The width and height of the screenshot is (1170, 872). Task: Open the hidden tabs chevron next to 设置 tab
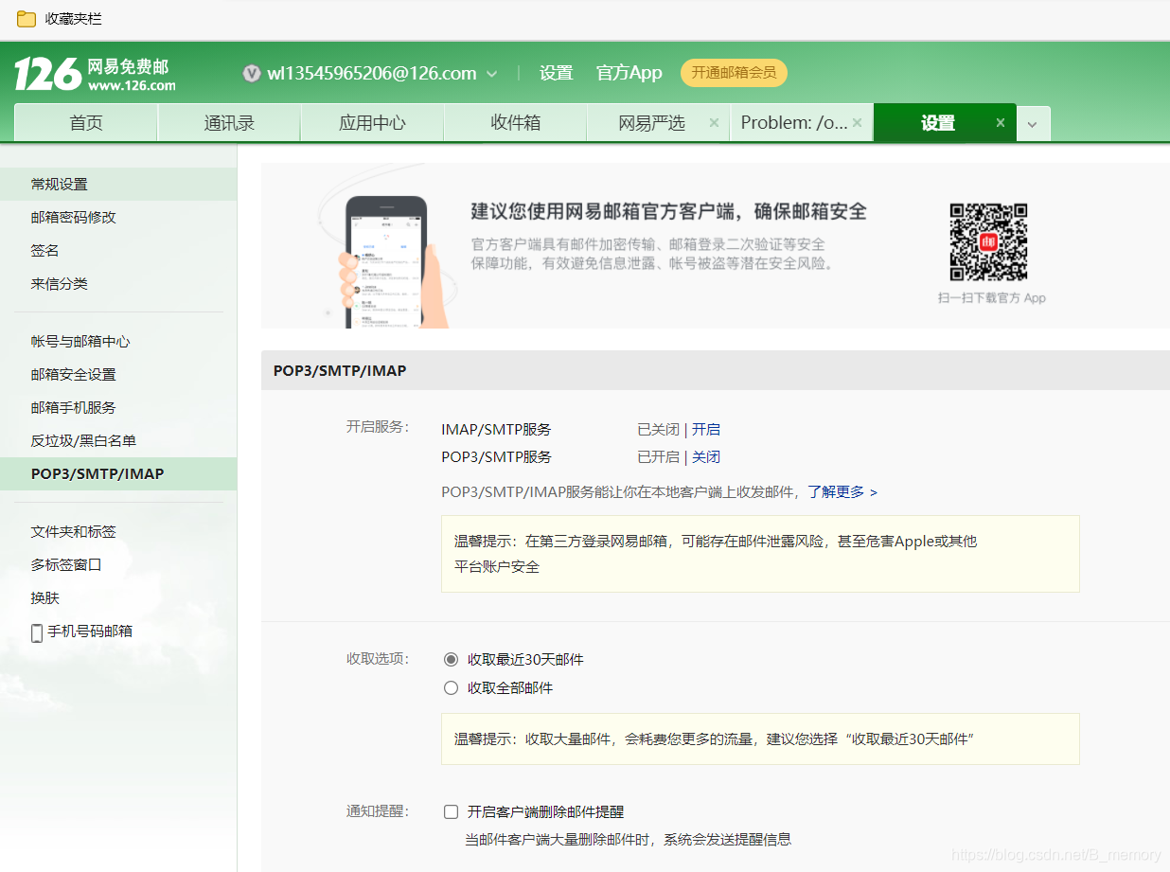coord(1033,122)
